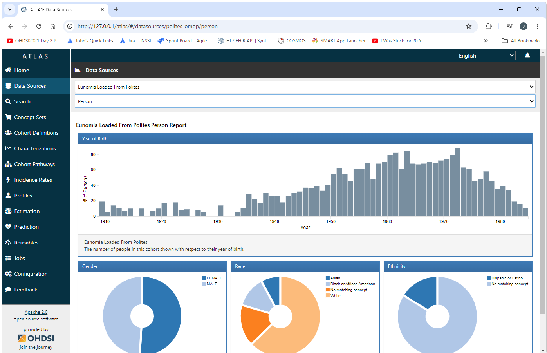Click the browser back arrow

[x=11, y=26]
